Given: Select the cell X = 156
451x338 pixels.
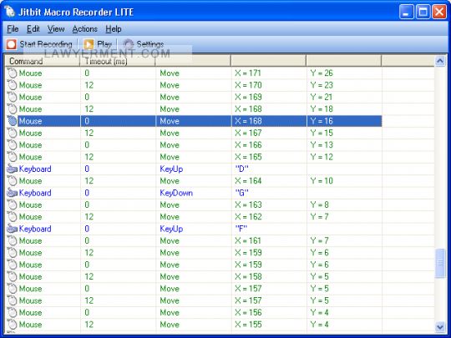Looking at the screenshot, I should (x=248, y=313).
